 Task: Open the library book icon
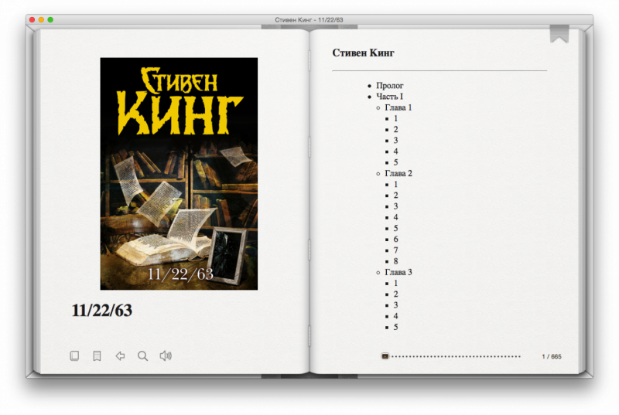pos(74,356)
